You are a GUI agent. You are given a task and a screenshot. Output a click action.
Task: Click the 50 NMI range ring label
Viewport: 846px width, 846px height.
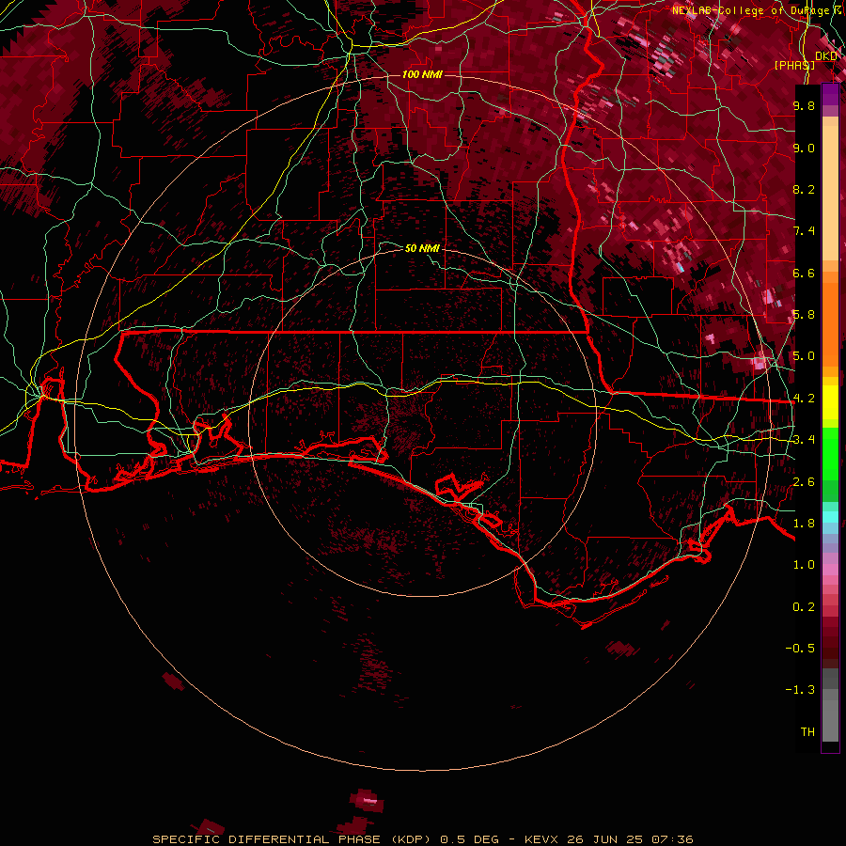click(x=422, y=248)
